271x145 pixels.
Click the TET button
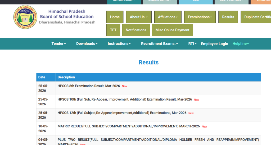click(113, 30)
